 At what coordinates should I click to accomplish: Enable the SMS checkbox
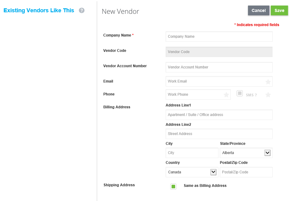[x=240, y=93]
